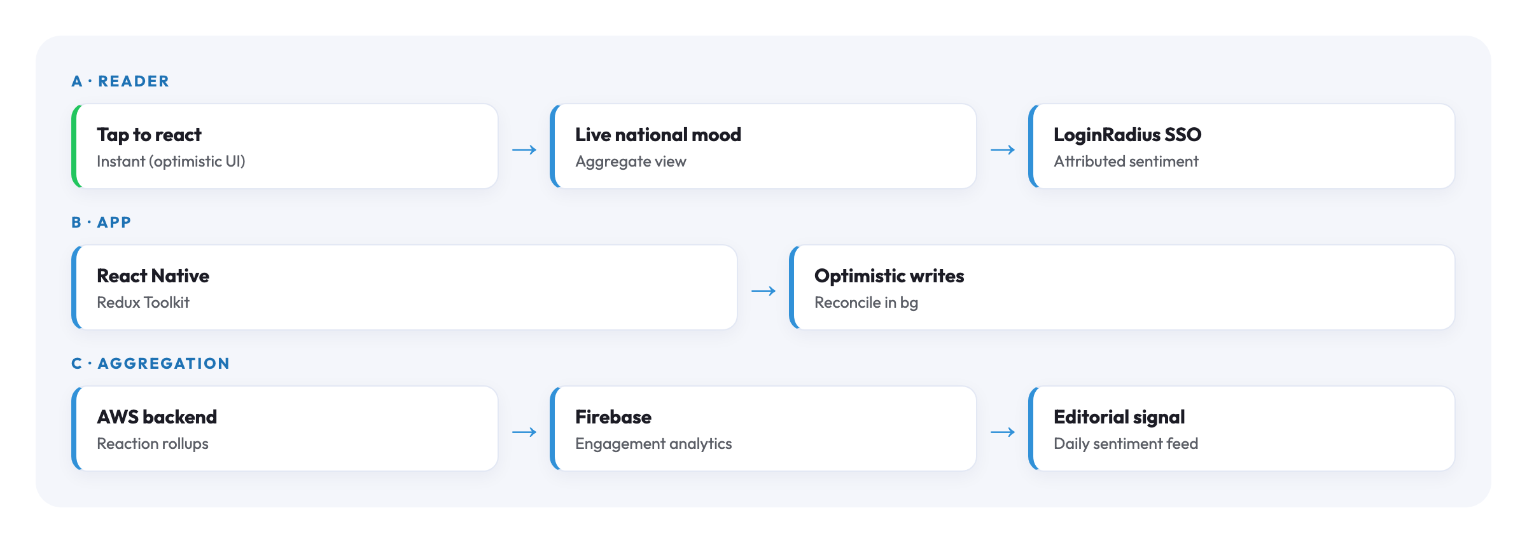Click the B · APP section heading

[x=101, y=223]
